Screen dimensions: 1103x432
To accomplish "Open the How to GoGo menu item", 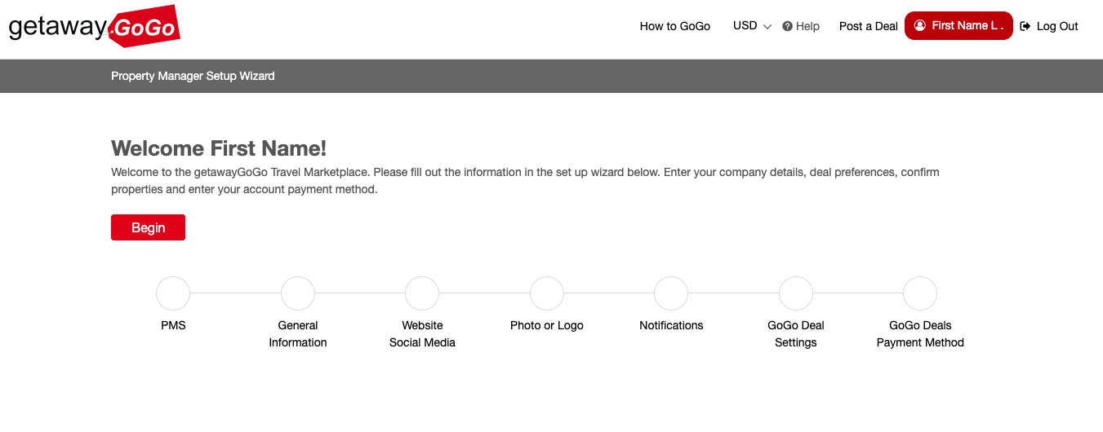I will point(675,26).
